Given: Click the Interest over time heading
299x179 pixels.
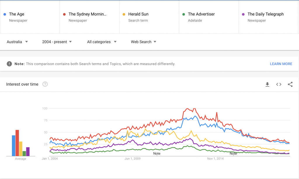Looking at the screenshot, I should click(22, 84).
